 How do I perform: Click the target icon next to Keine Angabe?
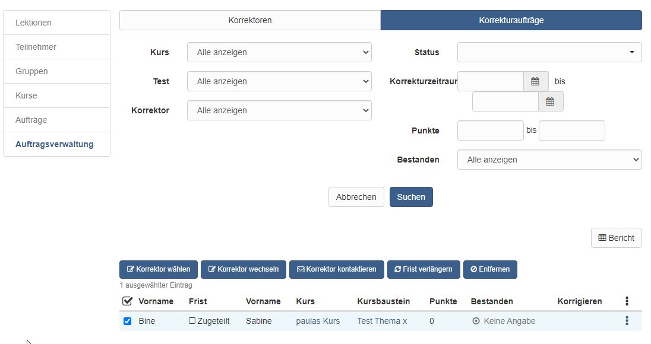476,321
